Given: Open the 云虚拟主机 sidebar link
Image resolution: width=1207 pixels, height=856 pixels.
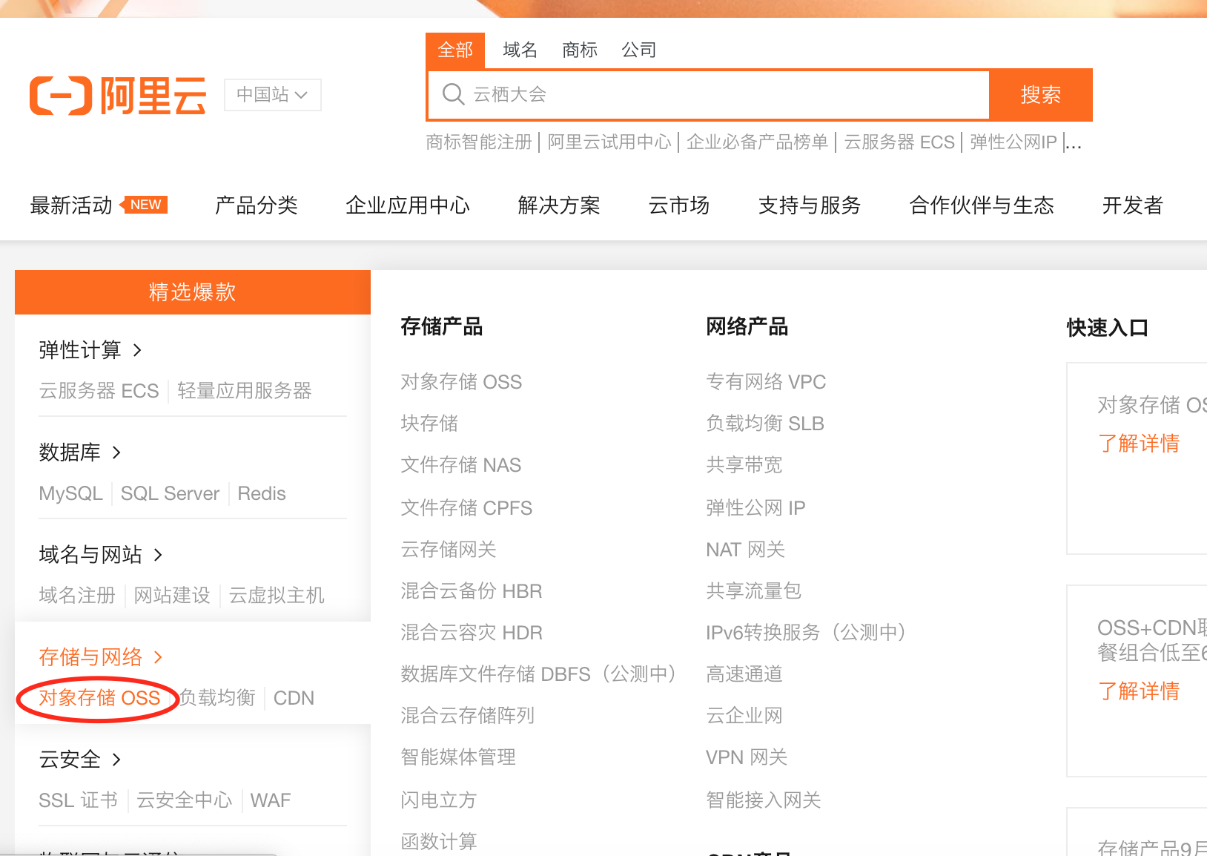Looking at the screenshot, I should (277, 596).
